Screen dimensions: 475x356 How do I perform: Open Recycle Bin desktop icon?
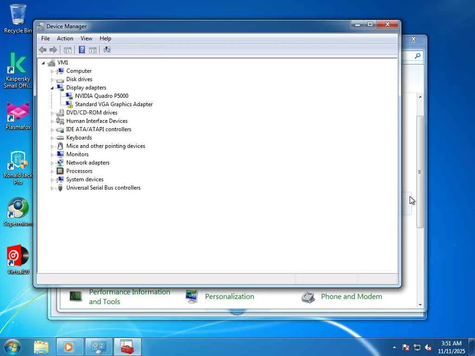18,19
